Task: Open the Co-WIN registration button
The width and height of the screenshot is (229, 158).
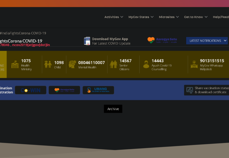Action: click(x=31, y=90)
